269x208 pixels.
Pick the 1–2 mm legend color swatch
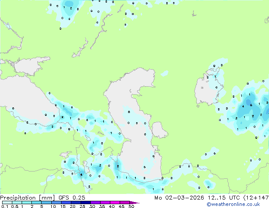coord(27,202)
